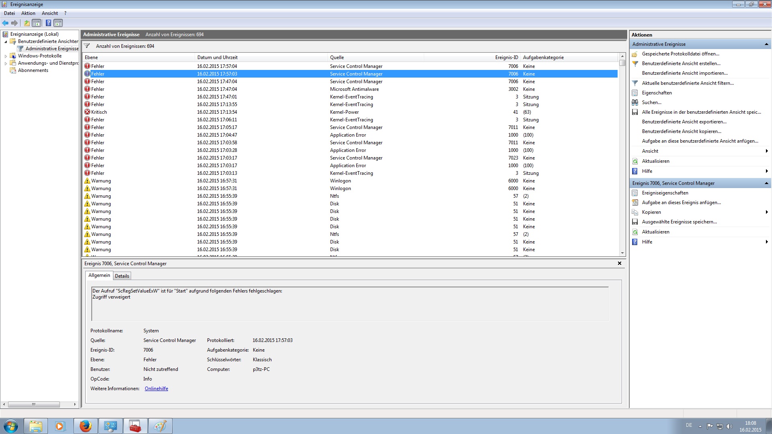772x434 pixels.
Task: Expand the Kopieren submenu arrow
Action: [x=767, y=212]
